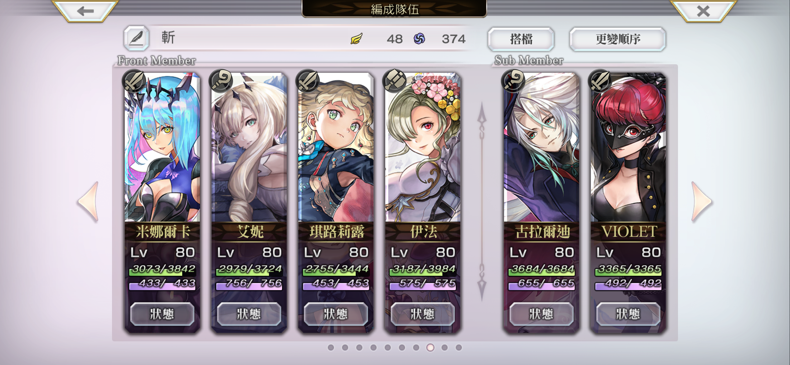Select the last page indicator dot
This screenshot has width=790, height=365.
point(459,347)
